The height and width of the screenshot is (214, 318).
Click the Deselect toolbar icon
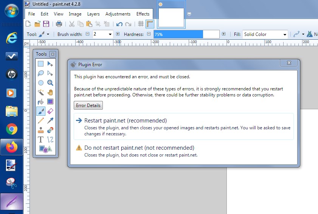pos(107,24)
